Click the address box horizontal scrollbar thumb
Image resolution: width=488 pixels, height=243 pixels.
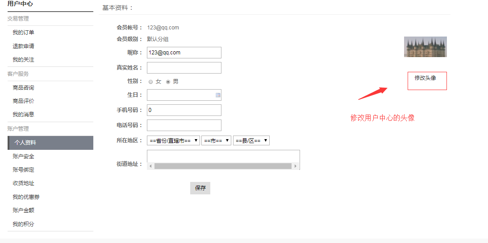(223, 166)
